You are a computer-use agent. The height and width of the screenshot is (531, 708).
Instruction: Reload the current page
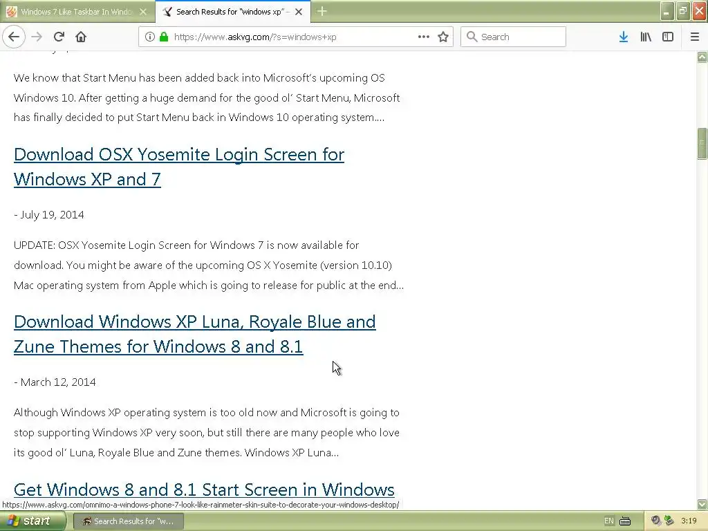point(59,37)
